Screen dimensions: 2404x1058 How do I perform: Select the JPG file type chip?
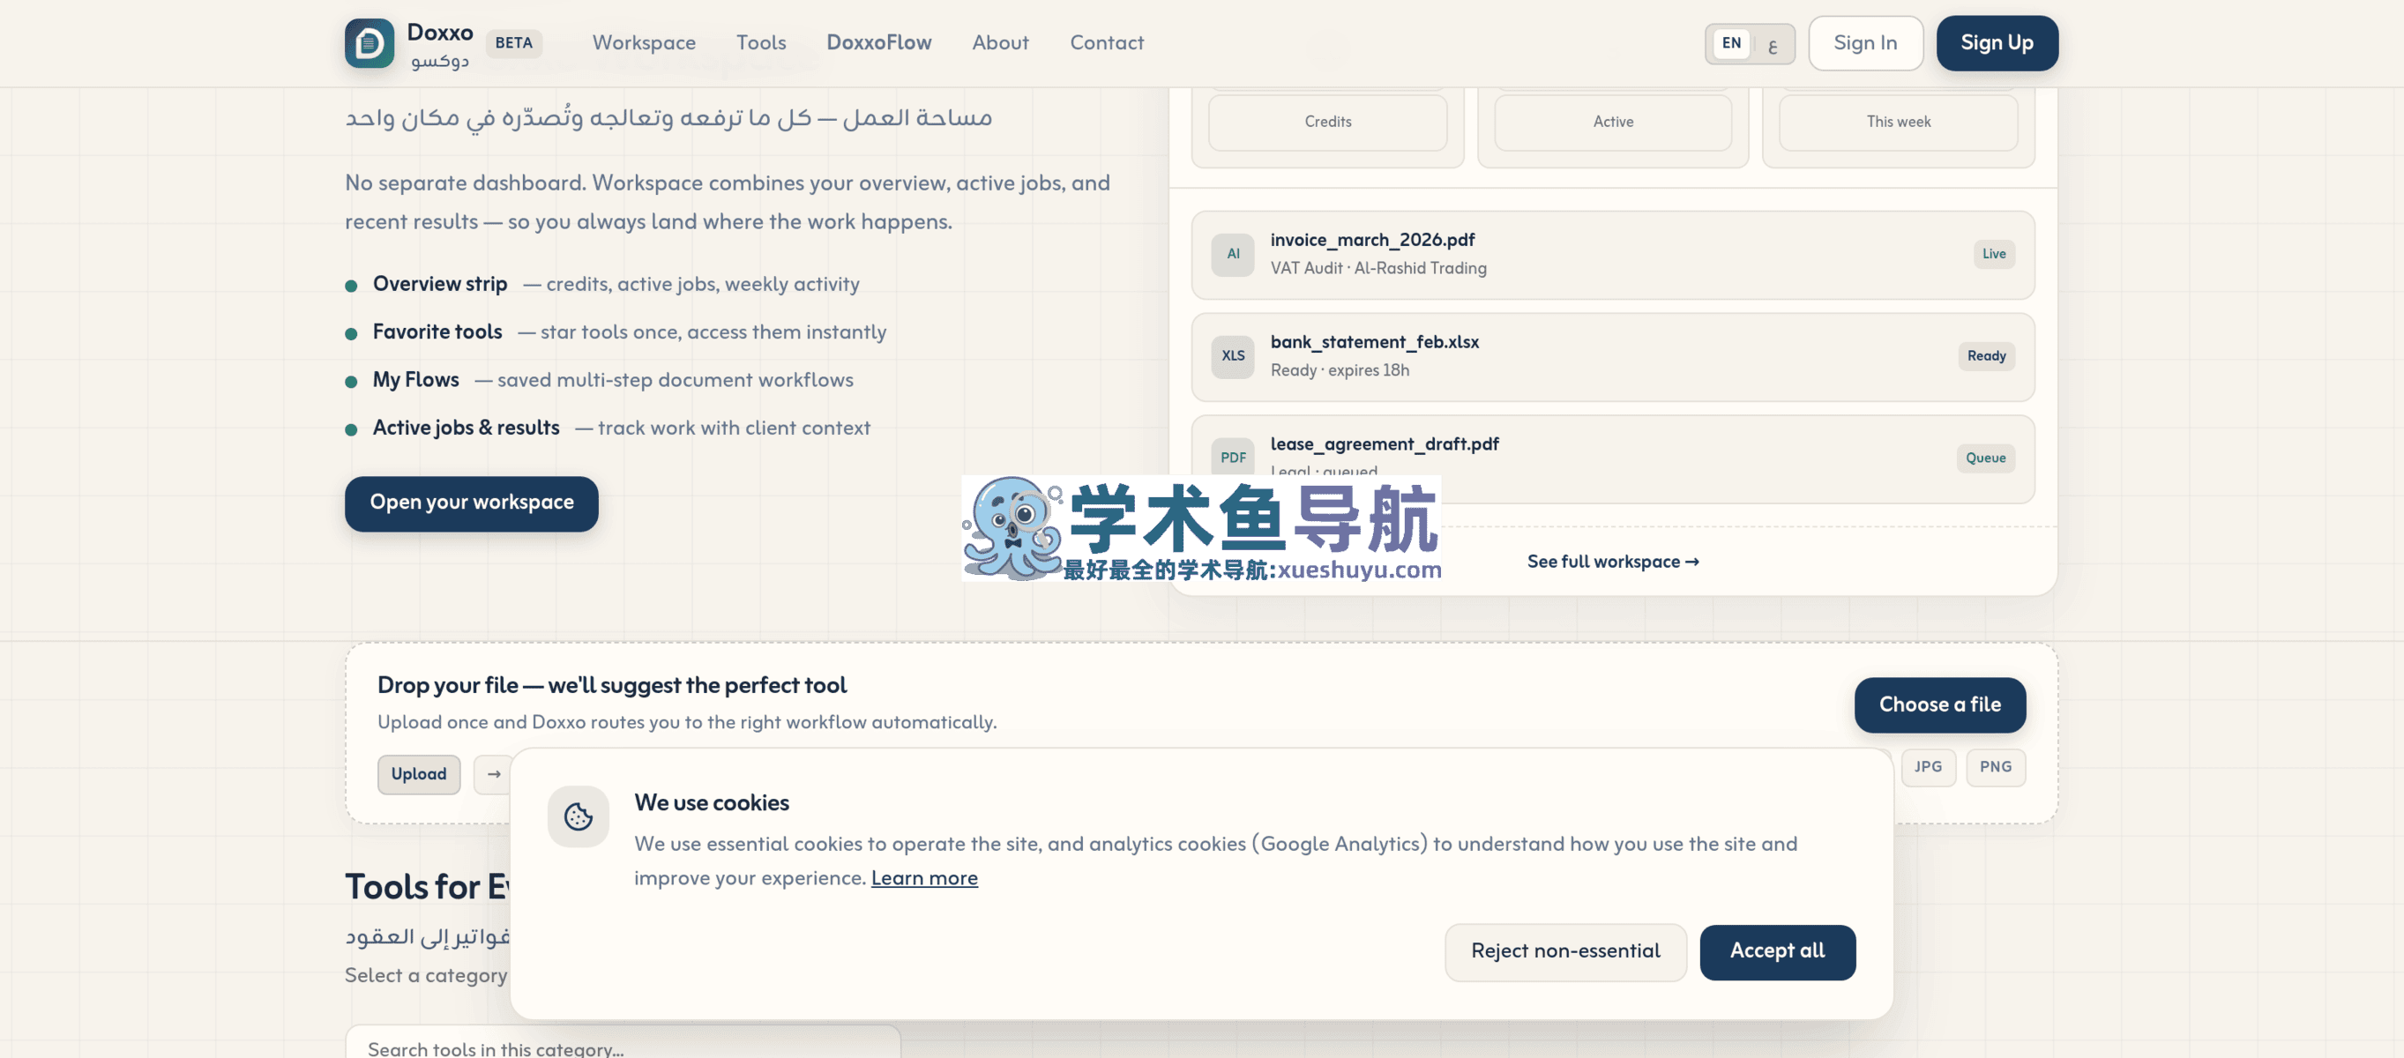click(x=1928, y=767)
